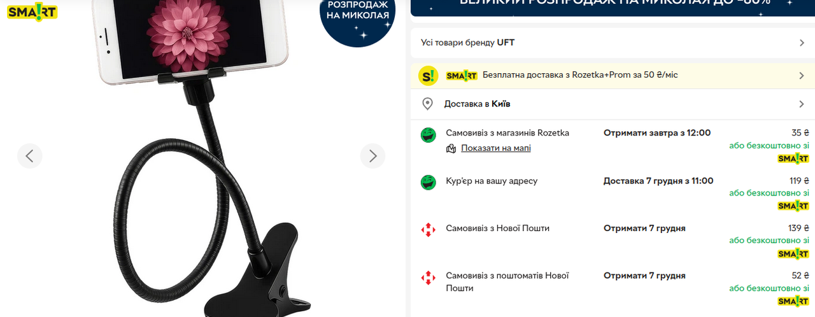Click the SMART label under the 35 ₴ price
Screen dimensions: 815x317
tap(793, 158)
